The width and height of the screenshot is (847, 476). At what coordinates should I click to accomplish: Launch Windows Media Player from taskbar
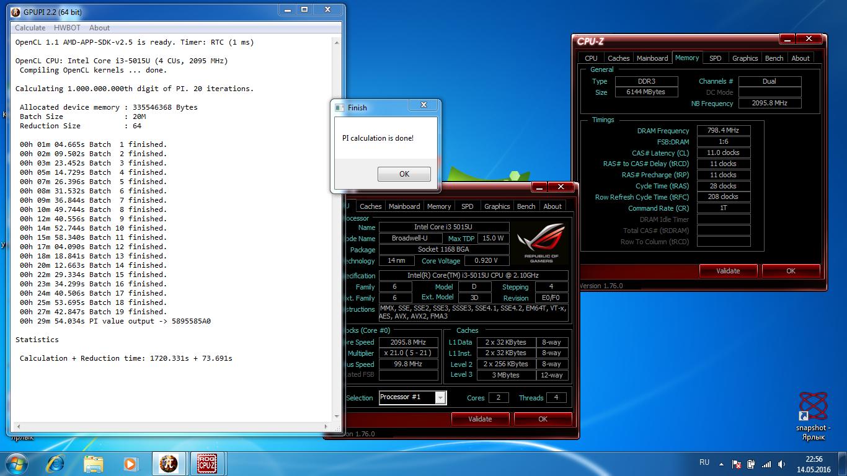130,463
